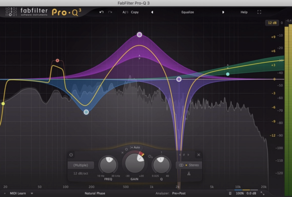Click the band number # indicator
This screenshot has height=197, width=292.
pos(184,155)
